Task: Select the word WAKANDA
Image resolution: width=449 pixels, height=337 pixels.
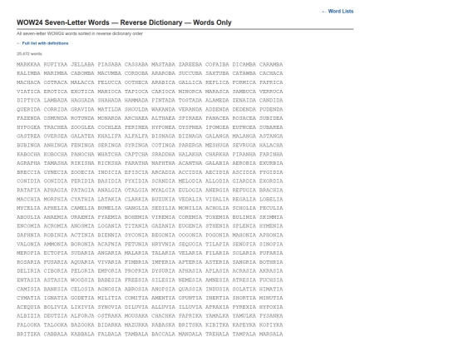Action: (163, 110)
